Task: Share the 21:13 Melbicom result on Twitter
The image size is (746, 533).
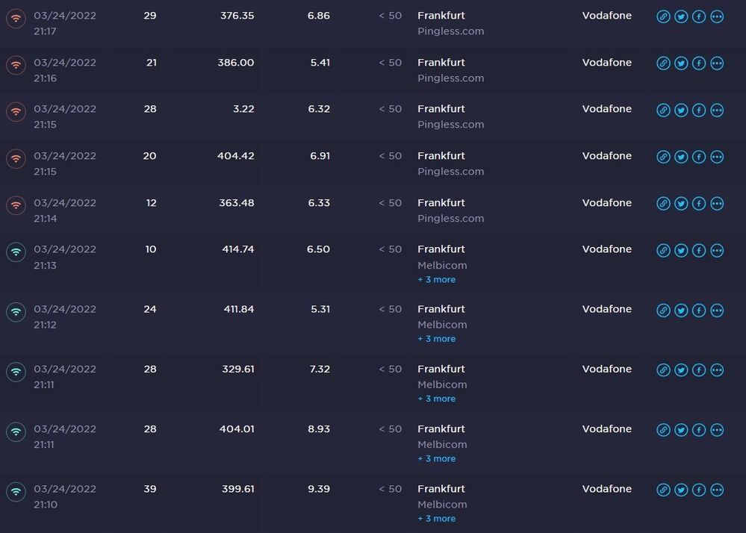Action: [681, 251]
